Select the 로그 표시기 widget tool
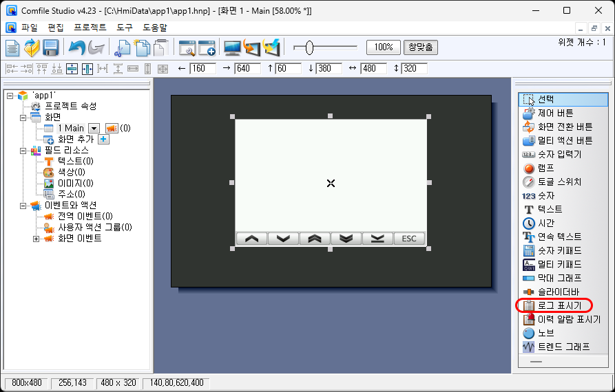 (x=559, y=305)
